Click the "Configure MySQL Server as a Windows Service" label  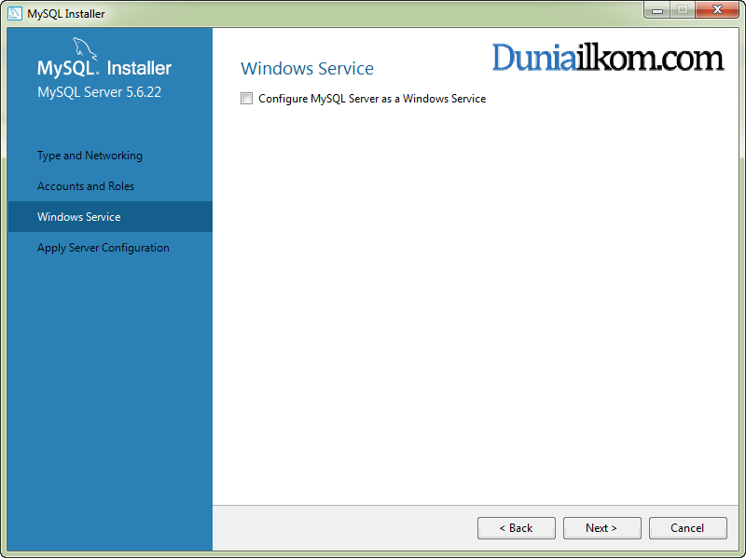pos(372,99)
